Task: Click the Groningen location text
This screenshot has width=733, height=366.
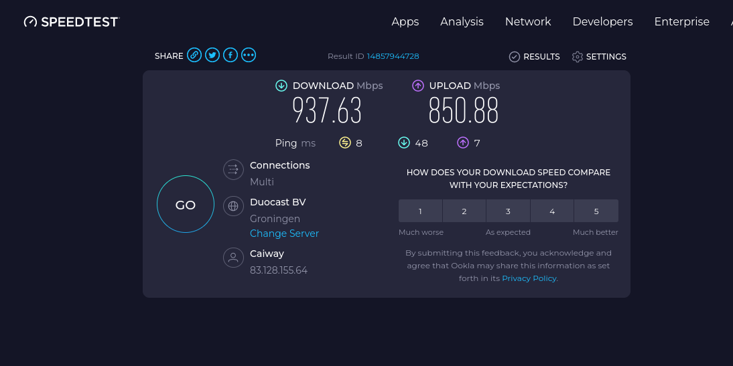Action: pyautogui.click(x=275, y=219)
